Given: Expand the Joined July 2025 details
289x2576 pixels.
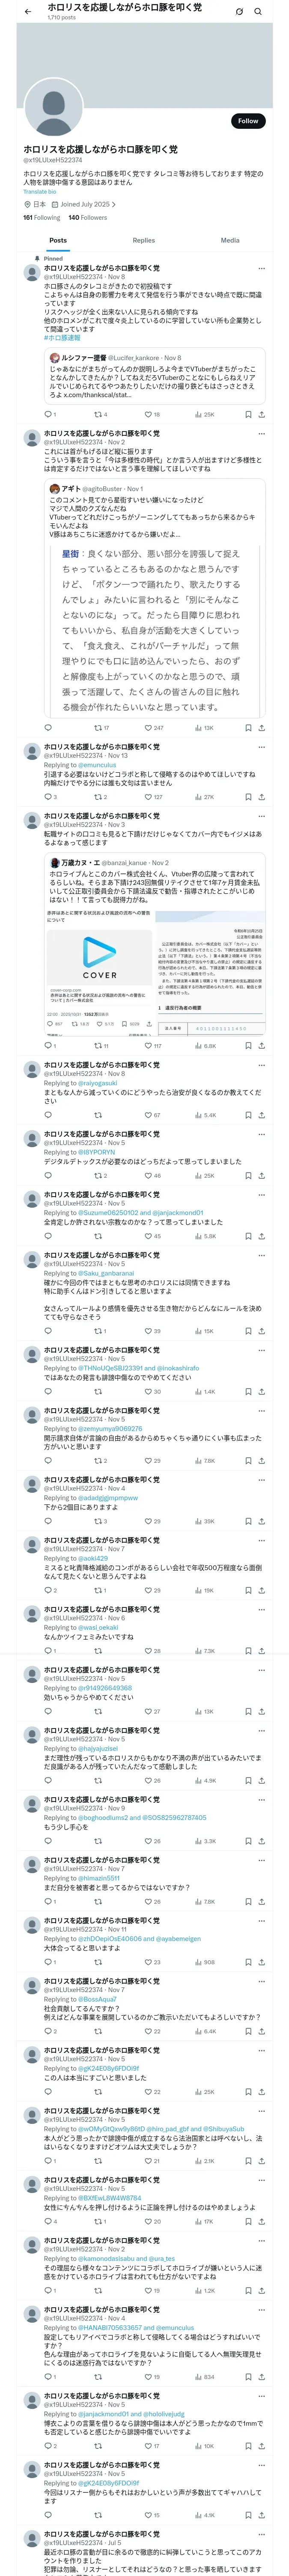Looking at the screenshot, I should point(88,204).
